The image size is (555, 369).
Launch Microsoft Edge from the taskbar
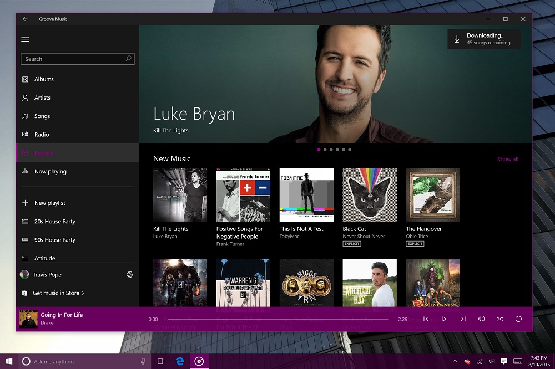pos(180,361)
